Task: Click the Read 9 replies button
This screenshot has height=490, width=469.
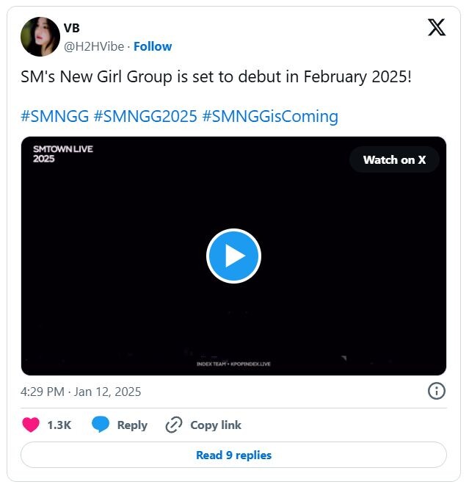Action: pyautogui.click(x=233, y=455)
